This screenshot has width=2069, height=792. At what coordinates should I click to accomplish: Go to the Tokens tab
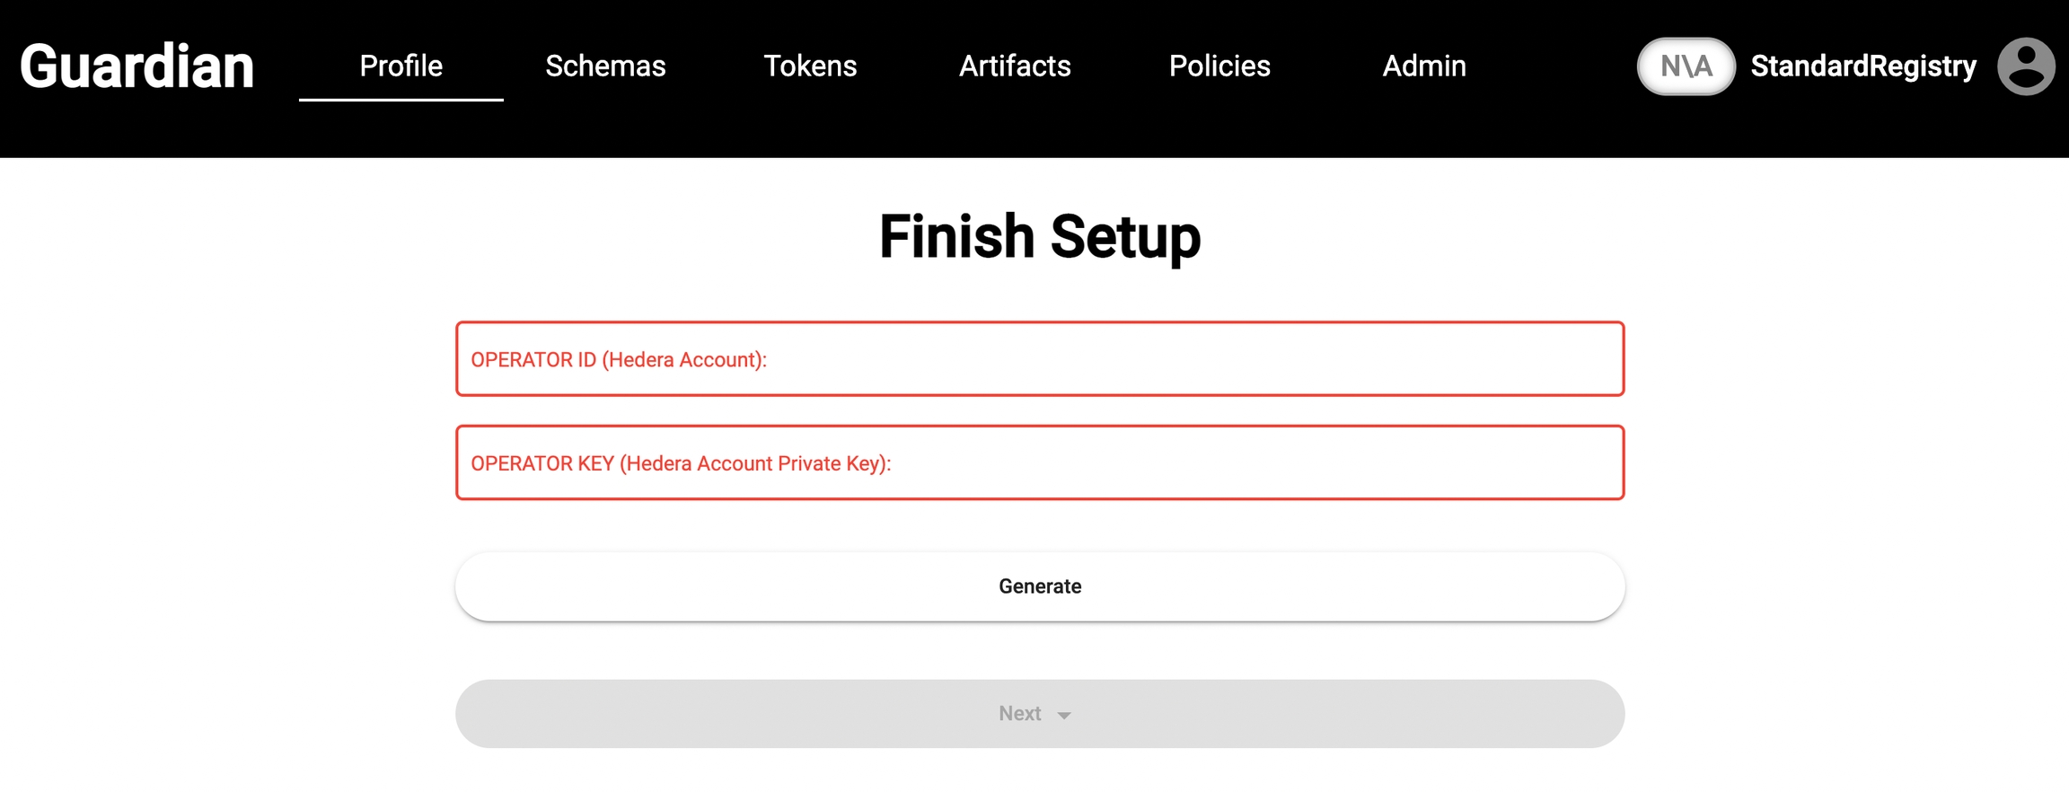pos(810,66)
